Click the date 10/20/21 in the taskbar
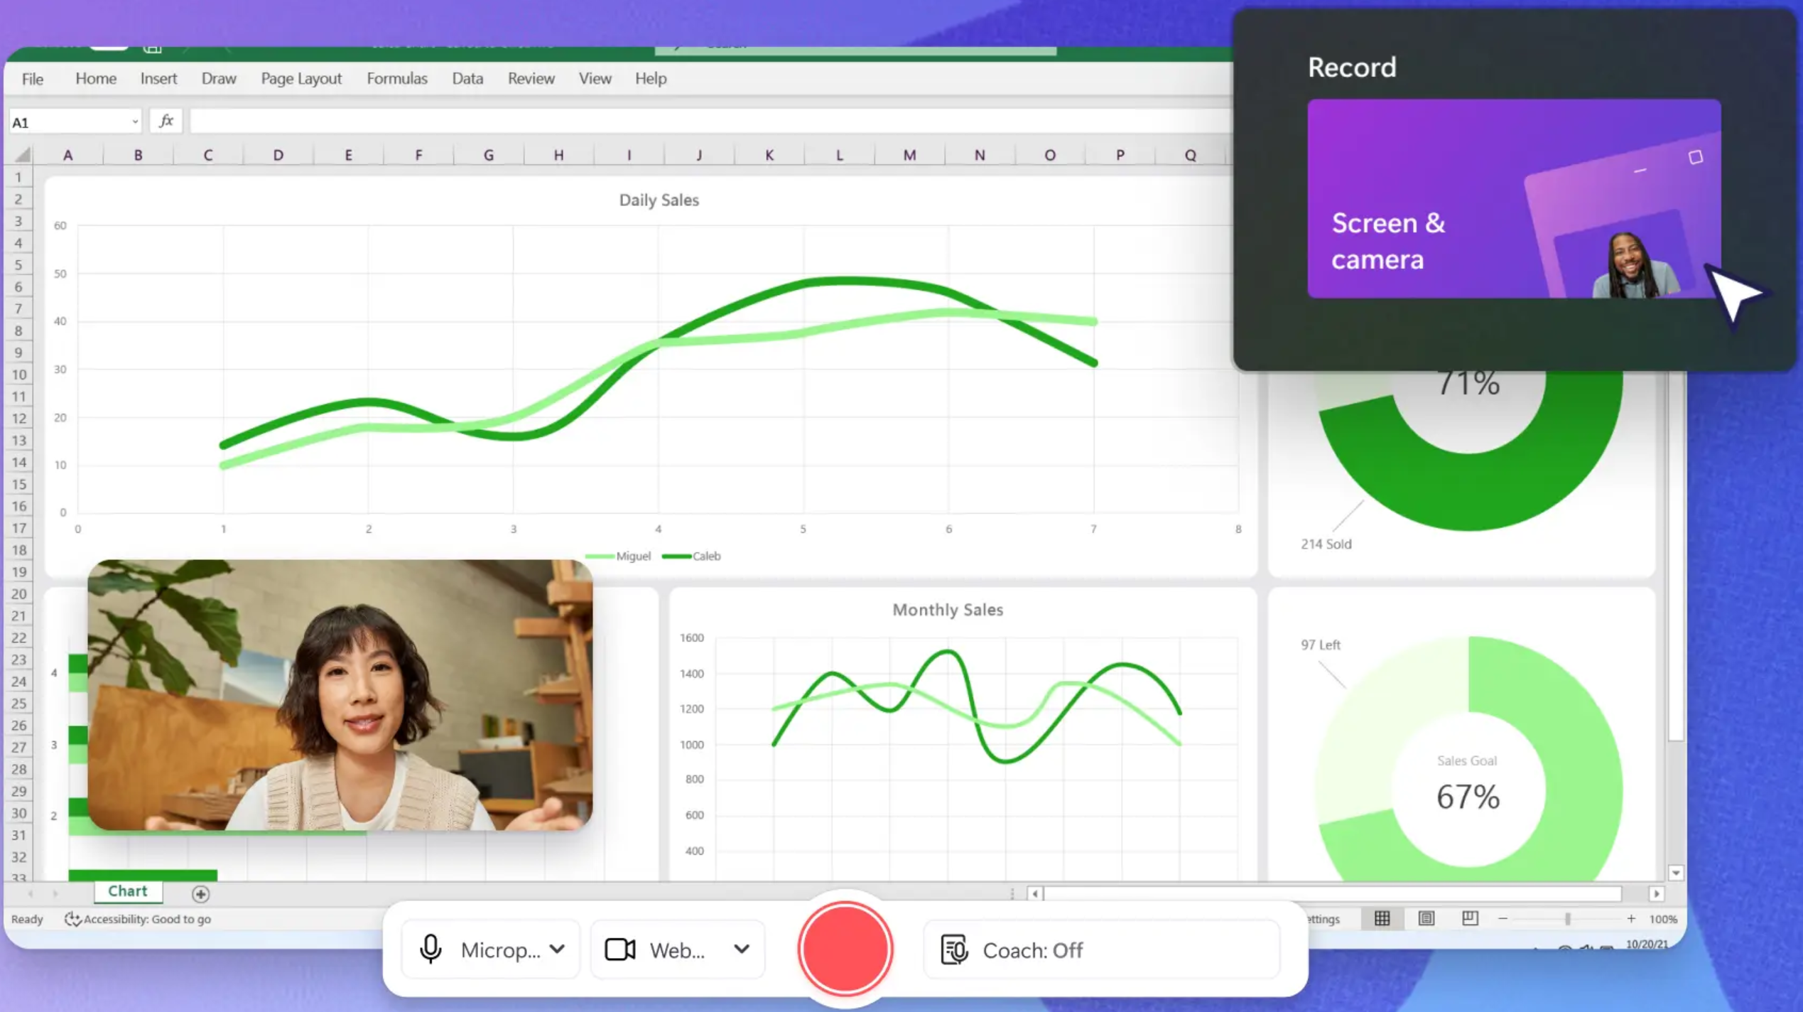 [x=1646, y=944]
